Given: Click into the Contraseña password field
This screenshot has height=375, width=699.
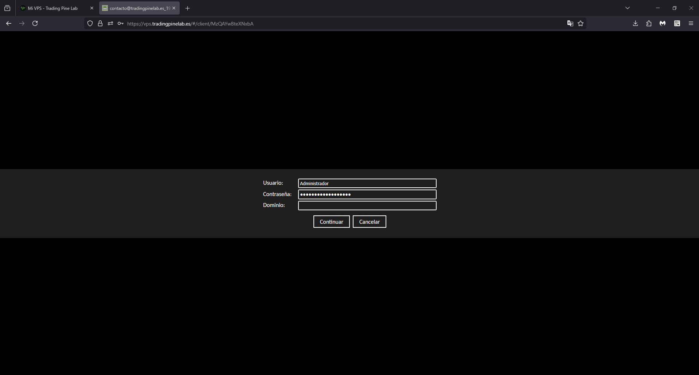Looking at the screenshot, I should click(x=367, y=195).
